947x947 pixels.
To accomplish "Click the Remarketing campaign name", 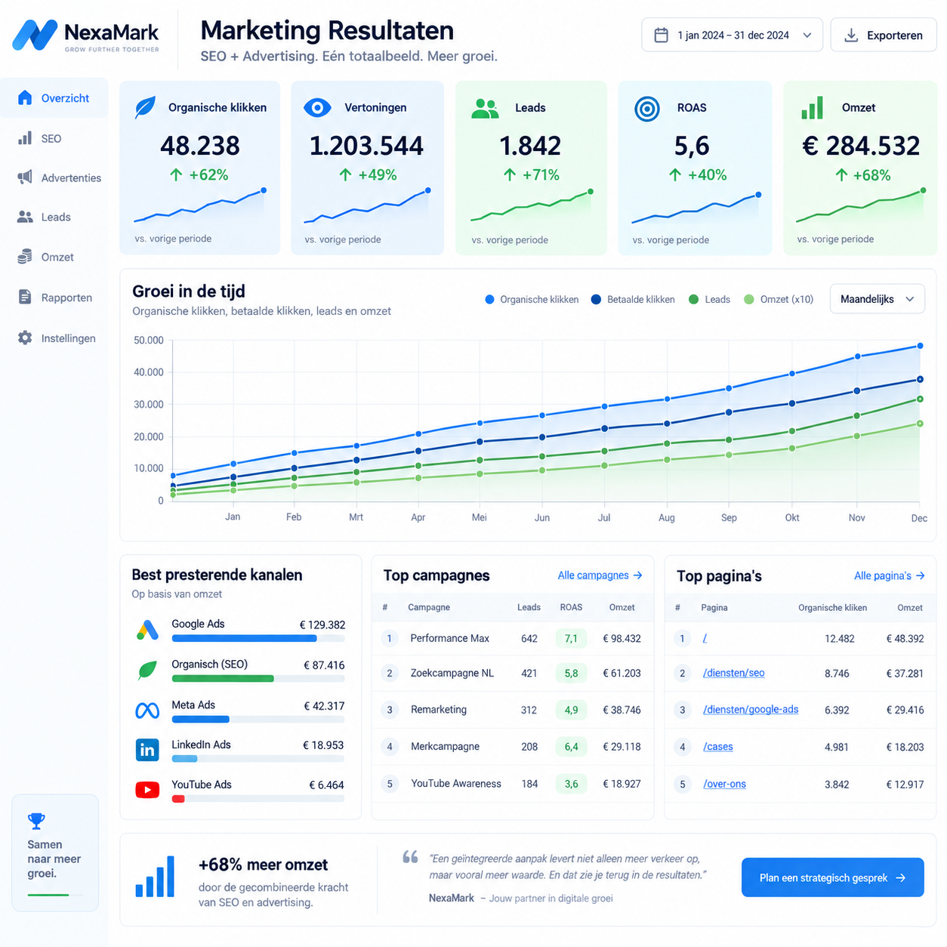I will [x=438, y=710].
